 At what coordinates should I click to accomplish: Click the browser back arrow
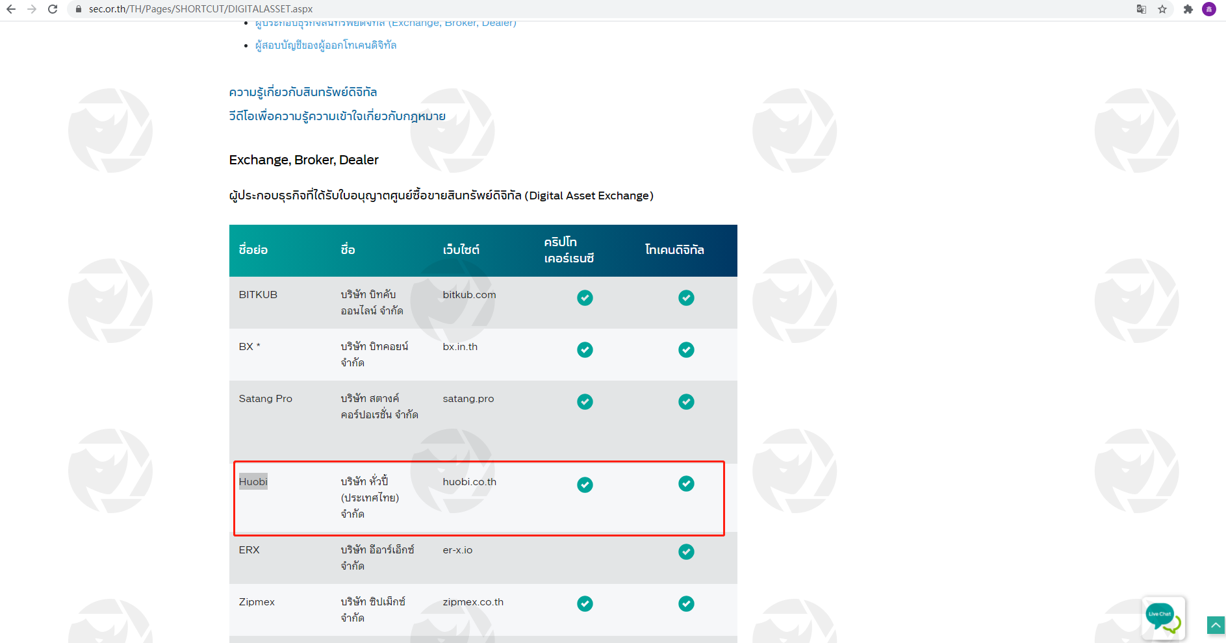point(11,9)
